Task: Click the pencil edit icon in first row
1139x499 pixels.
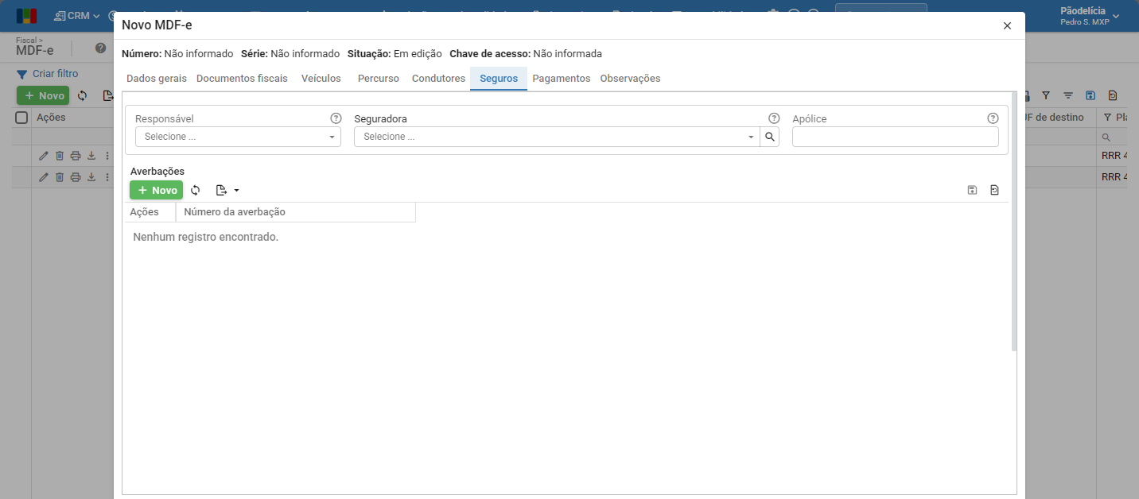Action: (44, 156)
